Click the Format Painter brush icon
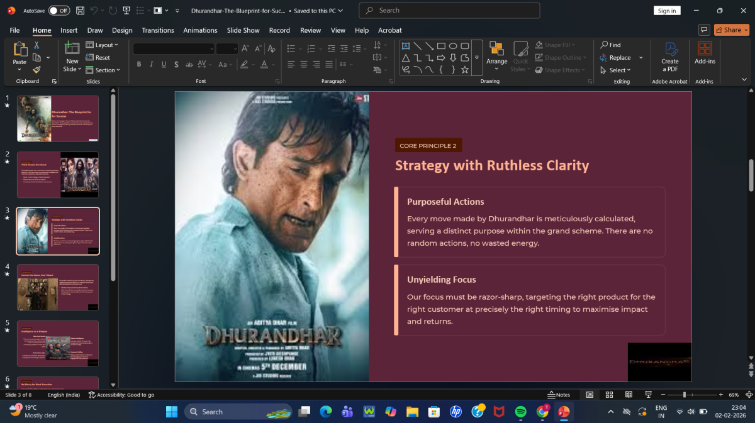The image size is (755, 423). click(x=36, y=70)
